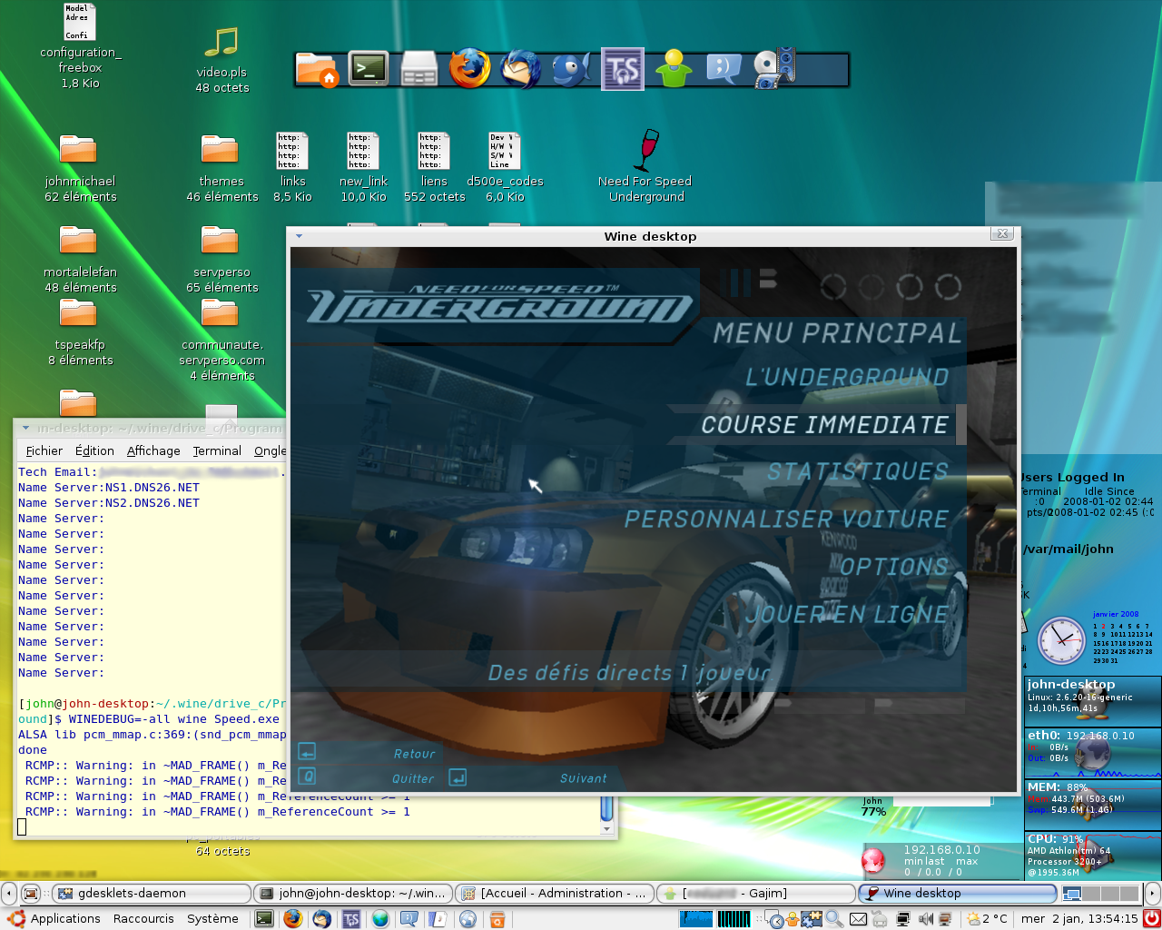The height and width of the screenshot is (930, 1162).
Task: Click the analog clock desklet
Action: click(1061, 640)
